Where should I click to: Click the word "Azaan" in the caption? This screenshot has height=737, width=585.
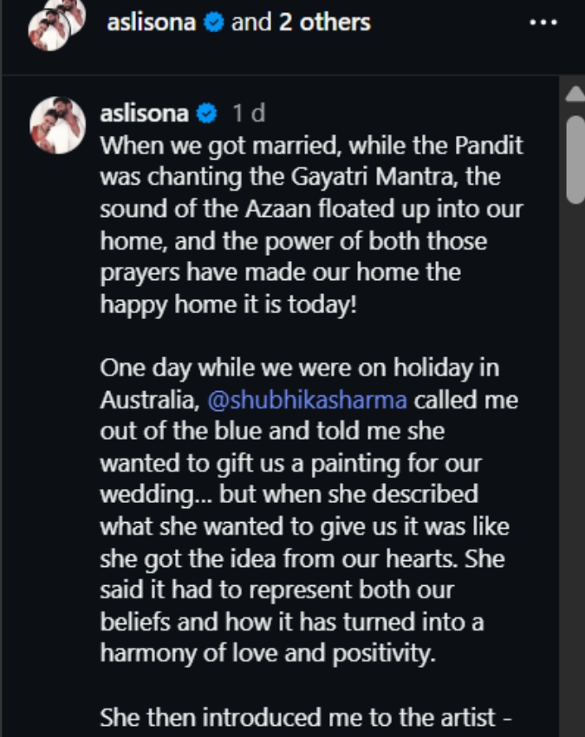tap(278, 209)
